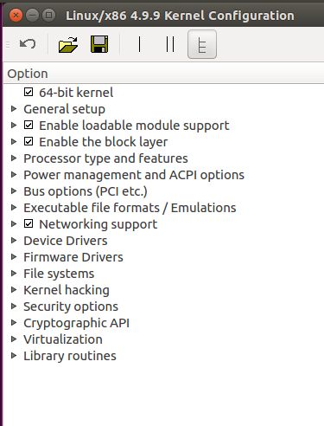Click the toolbar drag handle grip
This screenshot has height=426, width=324.
click(8, 44)
